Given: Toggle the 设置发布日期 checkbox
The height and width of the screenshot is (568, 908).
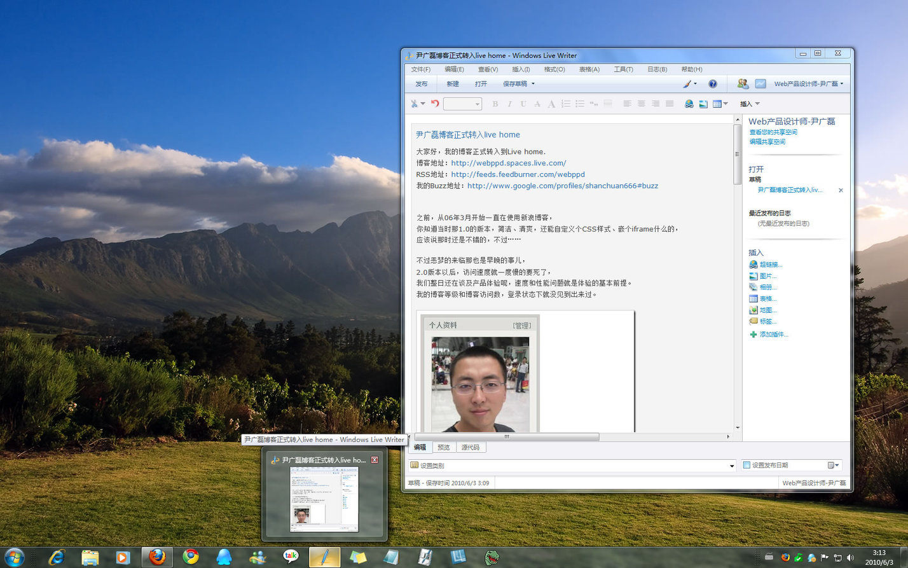Looking at the screenshot, I should click(x=747, y=465).
